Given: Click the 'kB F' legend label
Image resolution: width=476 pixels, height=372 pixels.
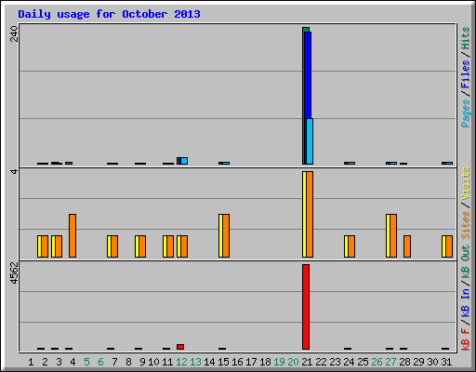Looking at the screenshot, I should coord(466,339).
